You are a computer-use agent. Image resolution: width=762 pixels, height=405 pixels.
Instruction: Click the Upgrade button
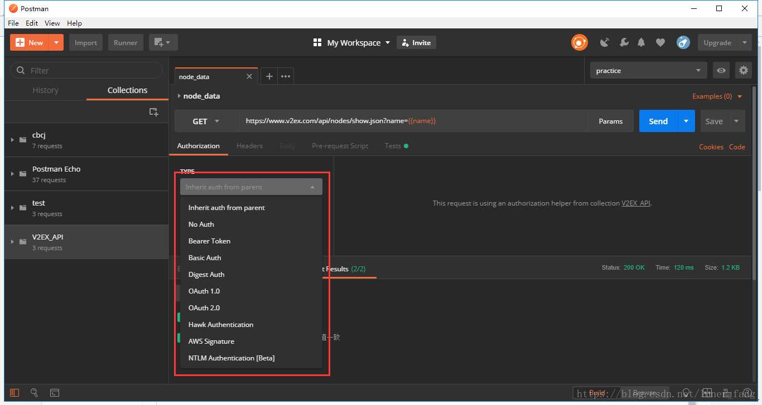pyautogui.click(x=717, y=43)
